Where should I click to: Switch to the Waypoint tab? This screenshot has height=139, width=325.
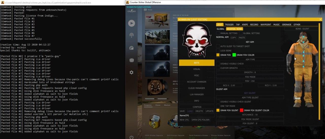click(x=266, y=25)
